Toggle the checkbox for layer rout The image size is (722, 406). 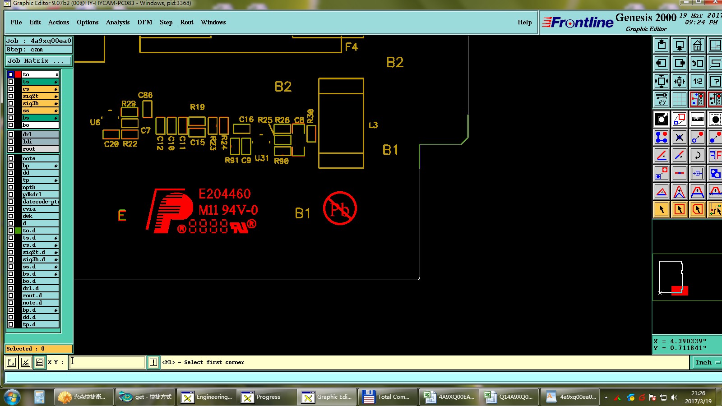(11, 149)
